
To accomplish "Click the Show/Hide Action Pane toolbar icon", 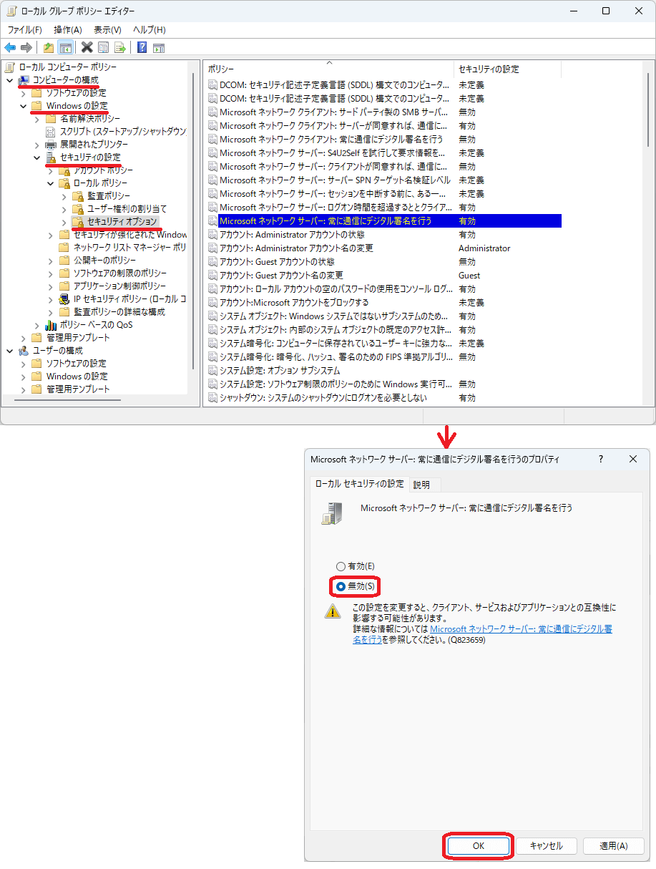I will pos(159,48).
